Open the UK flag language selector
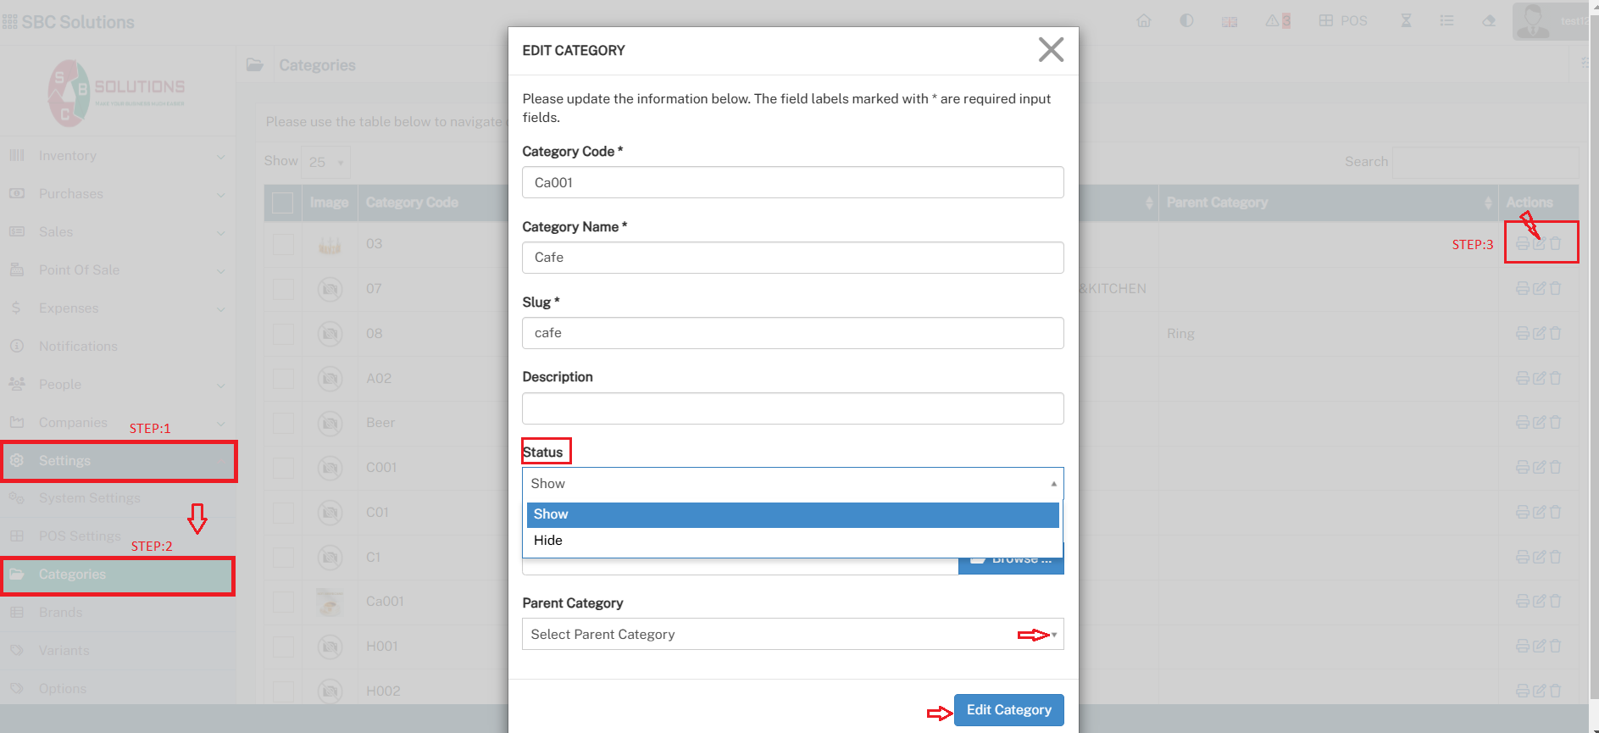 click(1230, 22)
